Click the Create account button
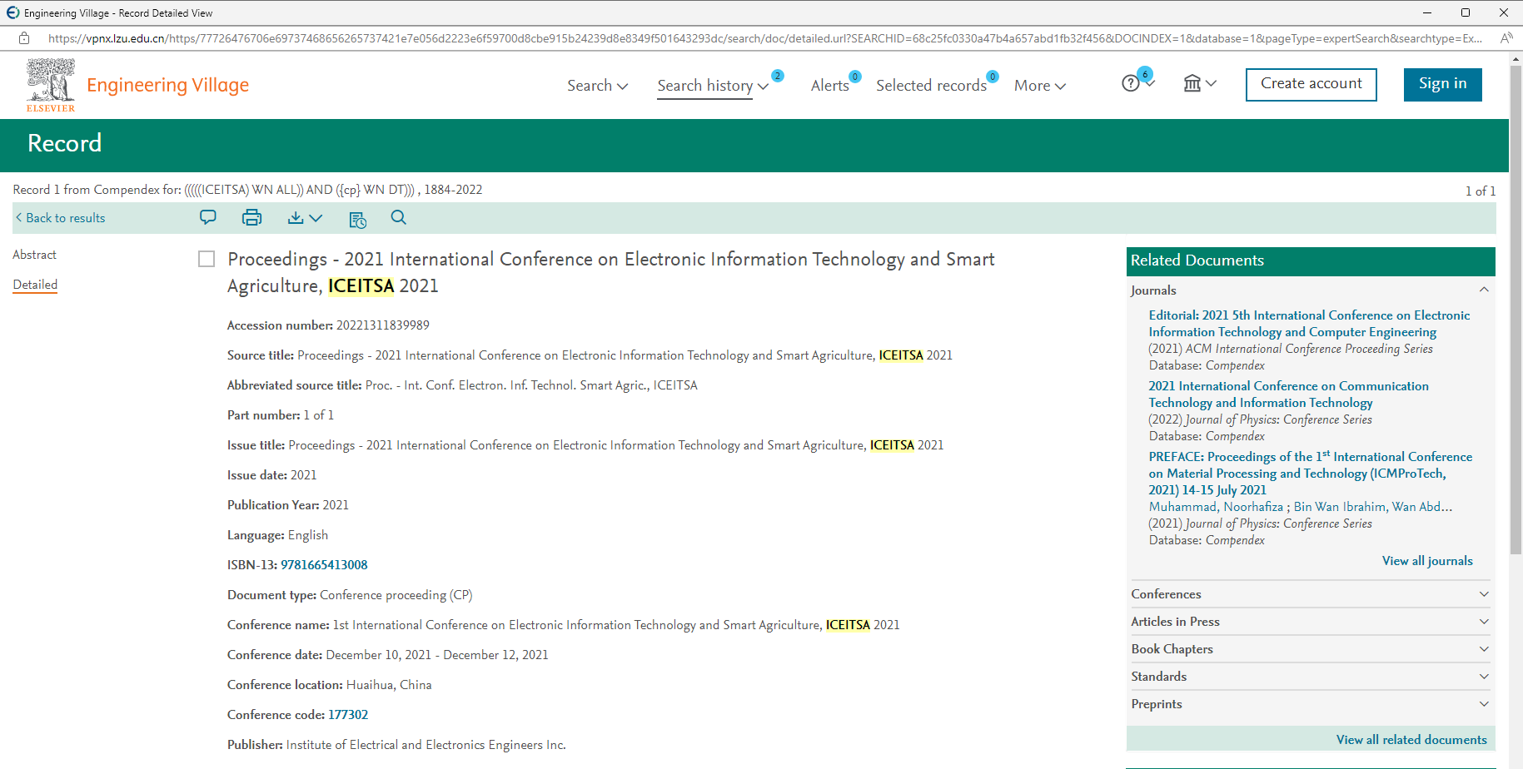Image resolution: width=1523 pixels, height=769 pixels. pyautogui.click(x=1311, y=84)
